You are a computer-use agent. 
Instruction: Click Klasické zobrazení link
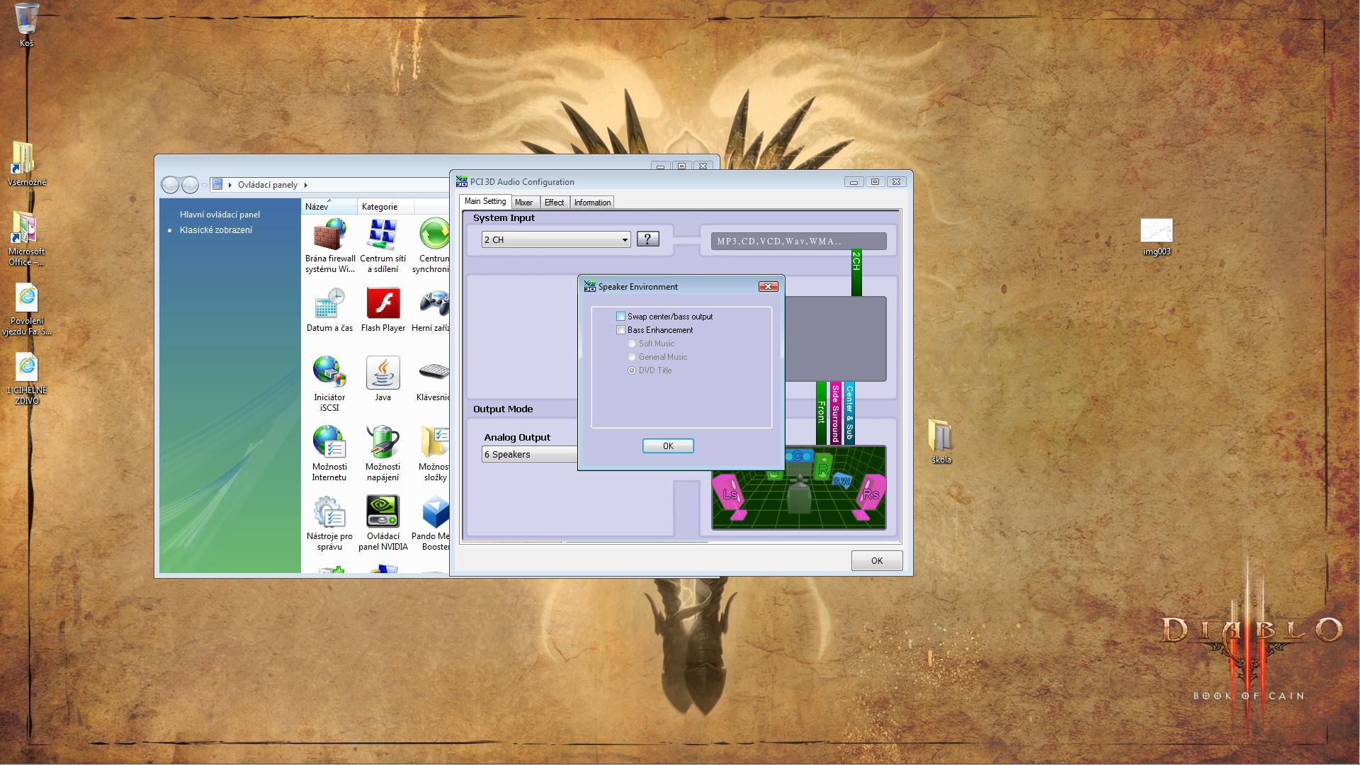point(216,230)
